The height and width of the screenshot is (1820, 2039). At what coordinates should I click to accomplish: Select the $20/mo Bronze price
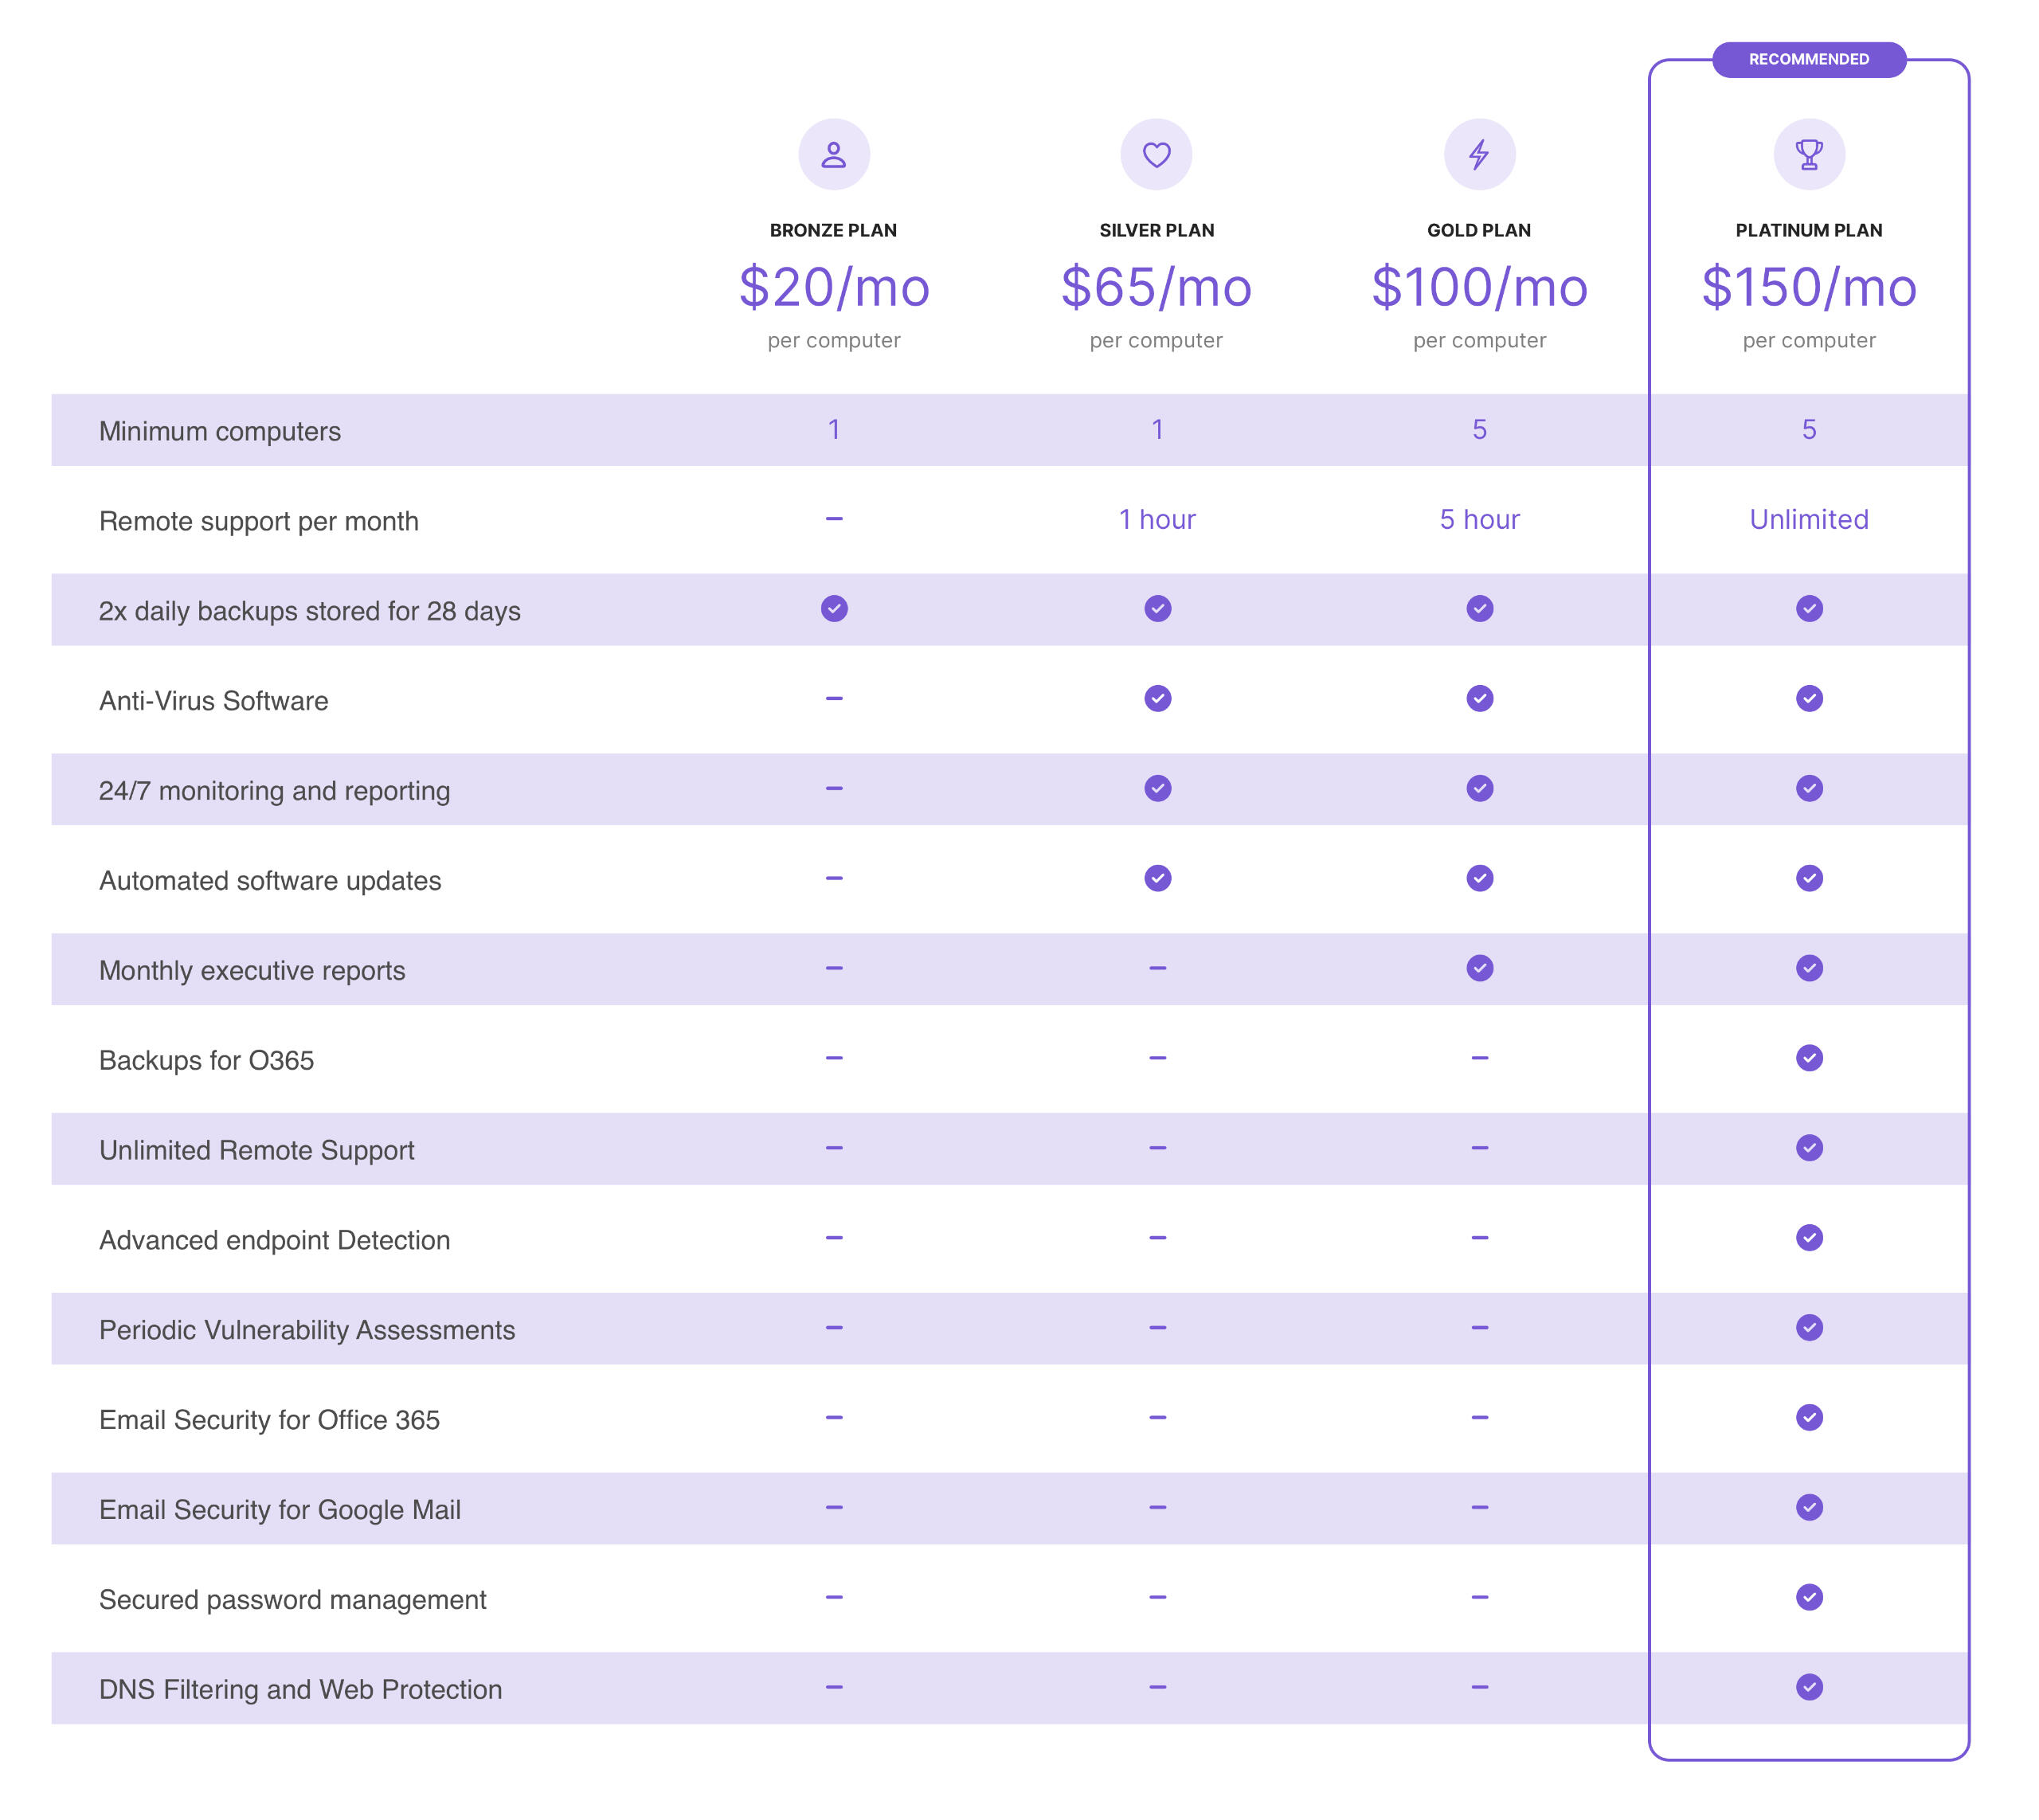pyautogui.click(x=833, y=288)
